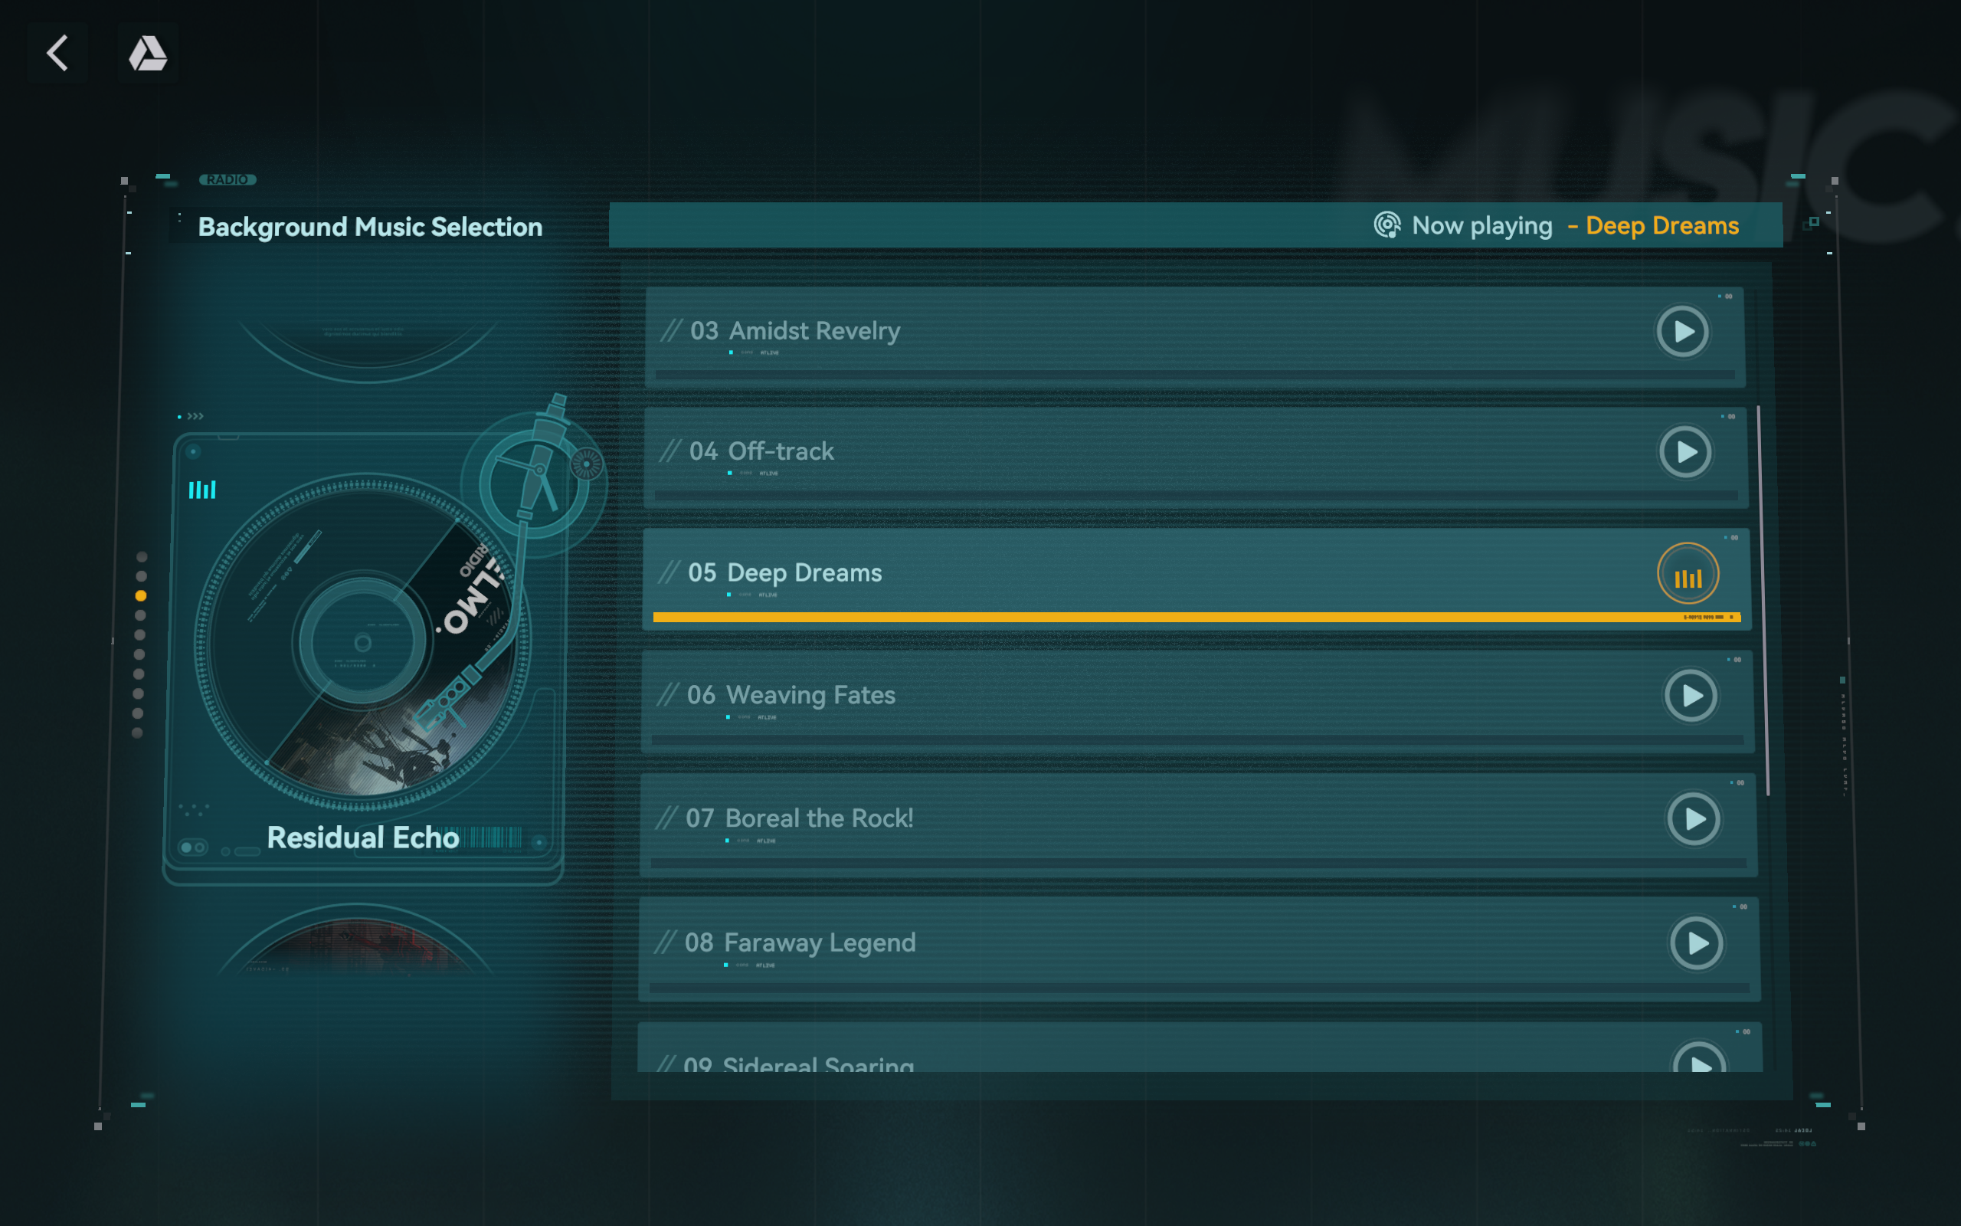
Task: Play track 04 Off-track
Action: (x=1684, y=451)
